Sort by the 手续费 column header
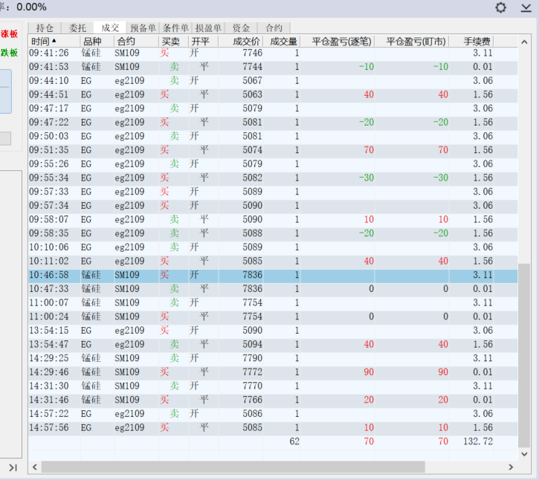The image size is (539, 480). coord(471,42)
